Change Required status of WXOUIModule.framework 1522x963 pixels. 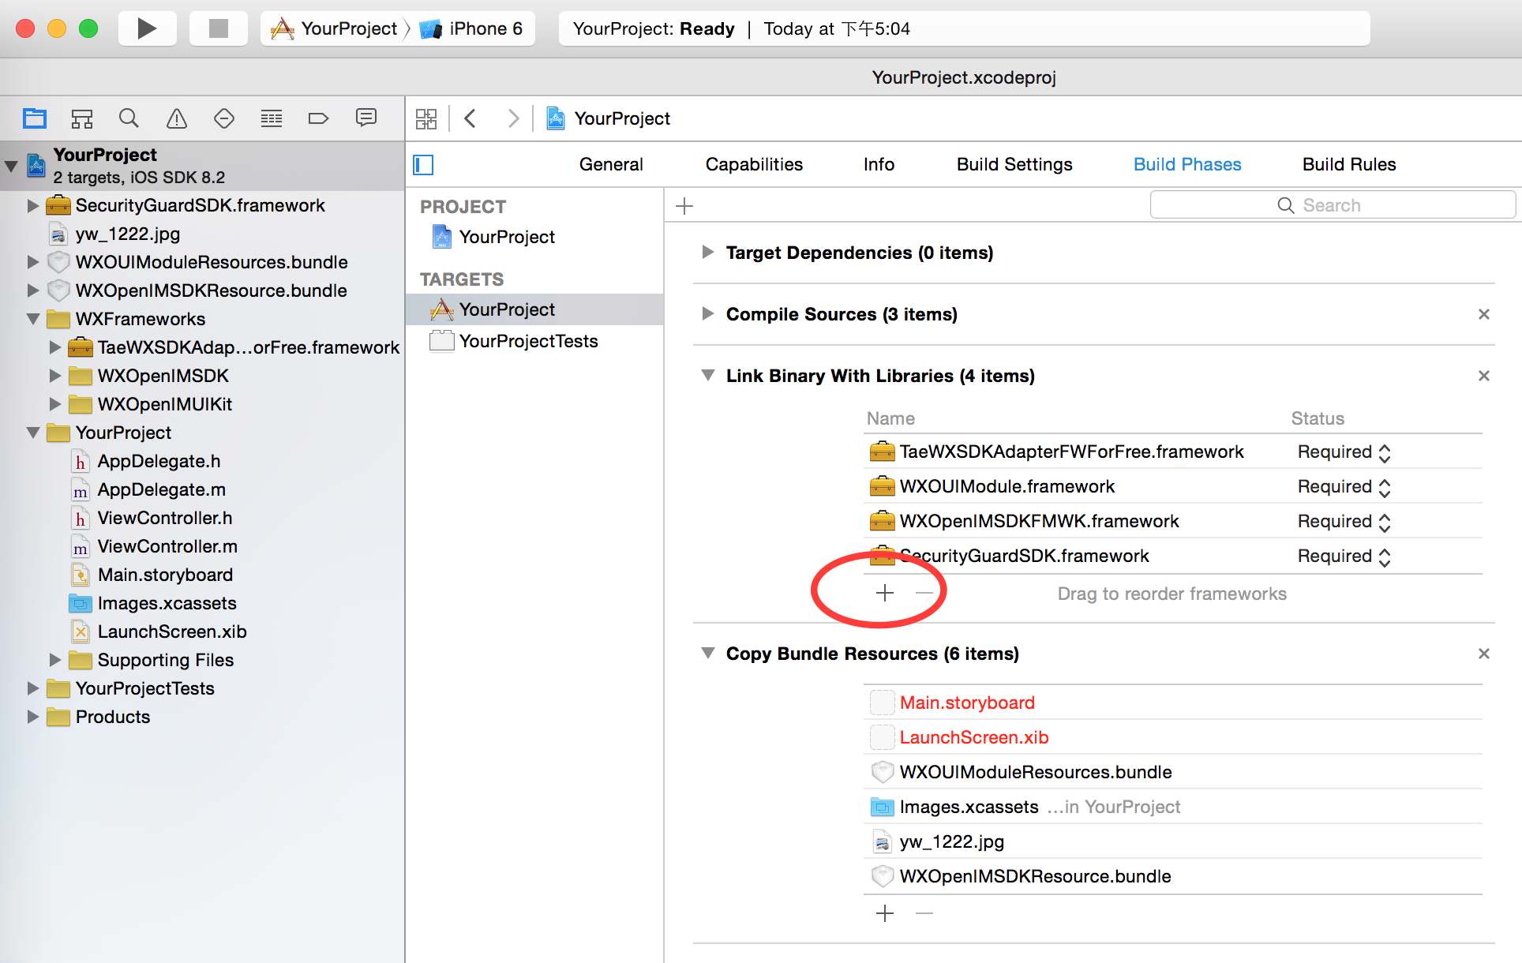tap(1344, 487)
